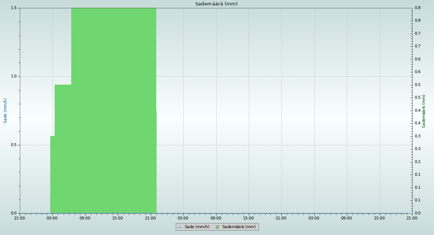Viewport: 434px width, 235px height.
Task: Click the first 09:00 time axis label
Action: 85,218
